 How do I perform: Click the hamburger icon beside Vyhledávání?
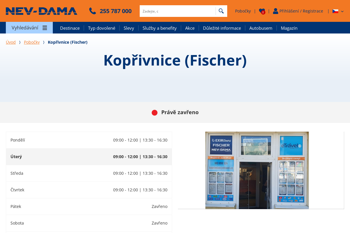tap(45, 28)
